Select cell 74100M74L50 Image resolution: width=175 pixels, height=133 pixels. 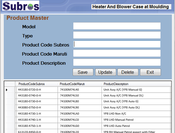(80, 96)
